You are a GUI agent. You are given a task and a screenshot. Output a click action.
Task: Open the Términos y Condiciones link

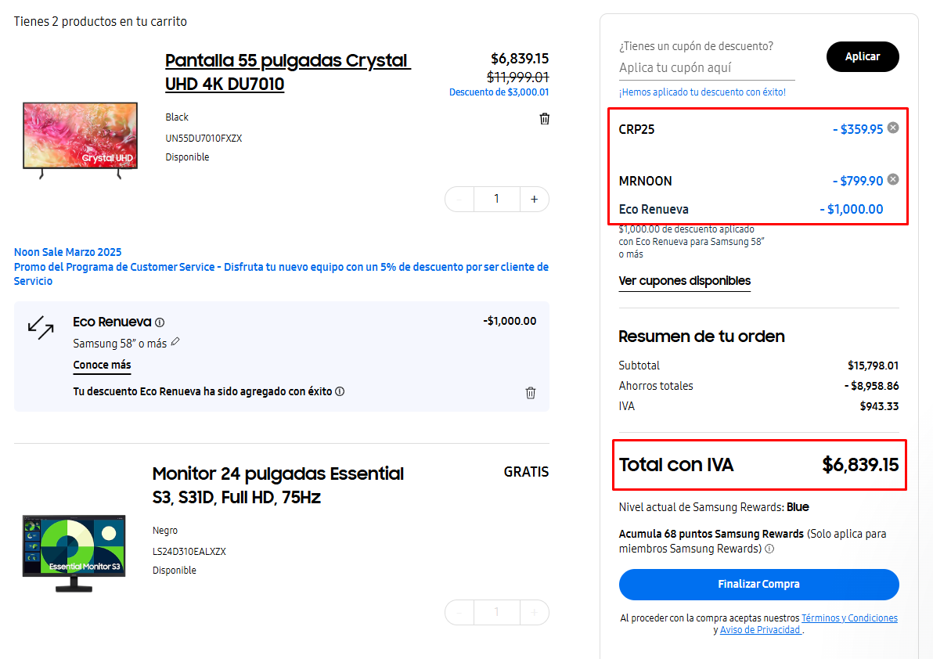pyautogui.click(x=849, y=618)
